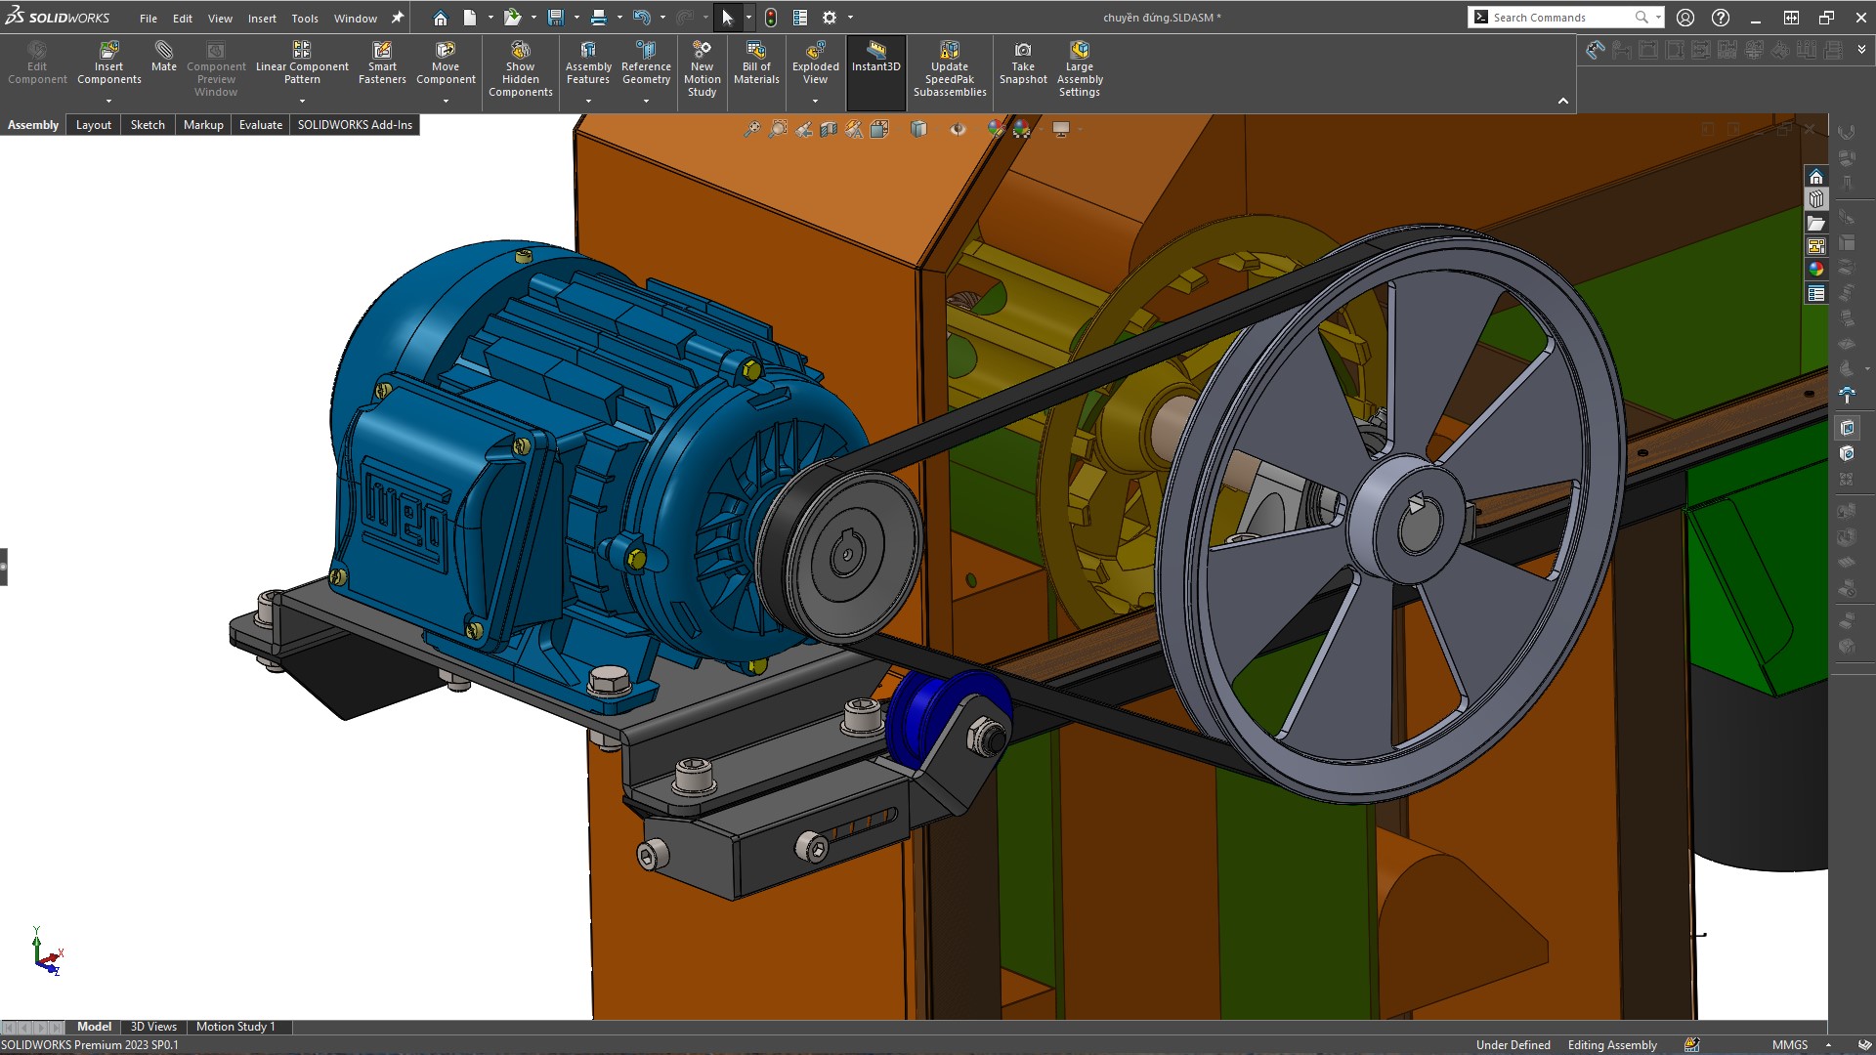Click the Edit Appearance color ball icon
This screenshot has height=1055, width=1876.
[995, 129]
